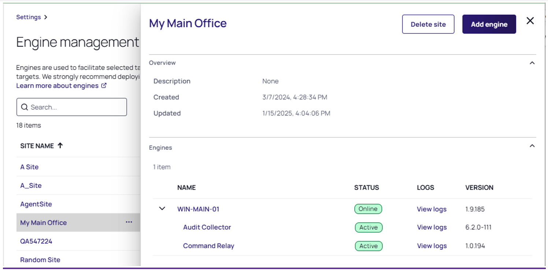
Task: View logs for WIN-MAIN-01
Action: click(x=432, y=209)
